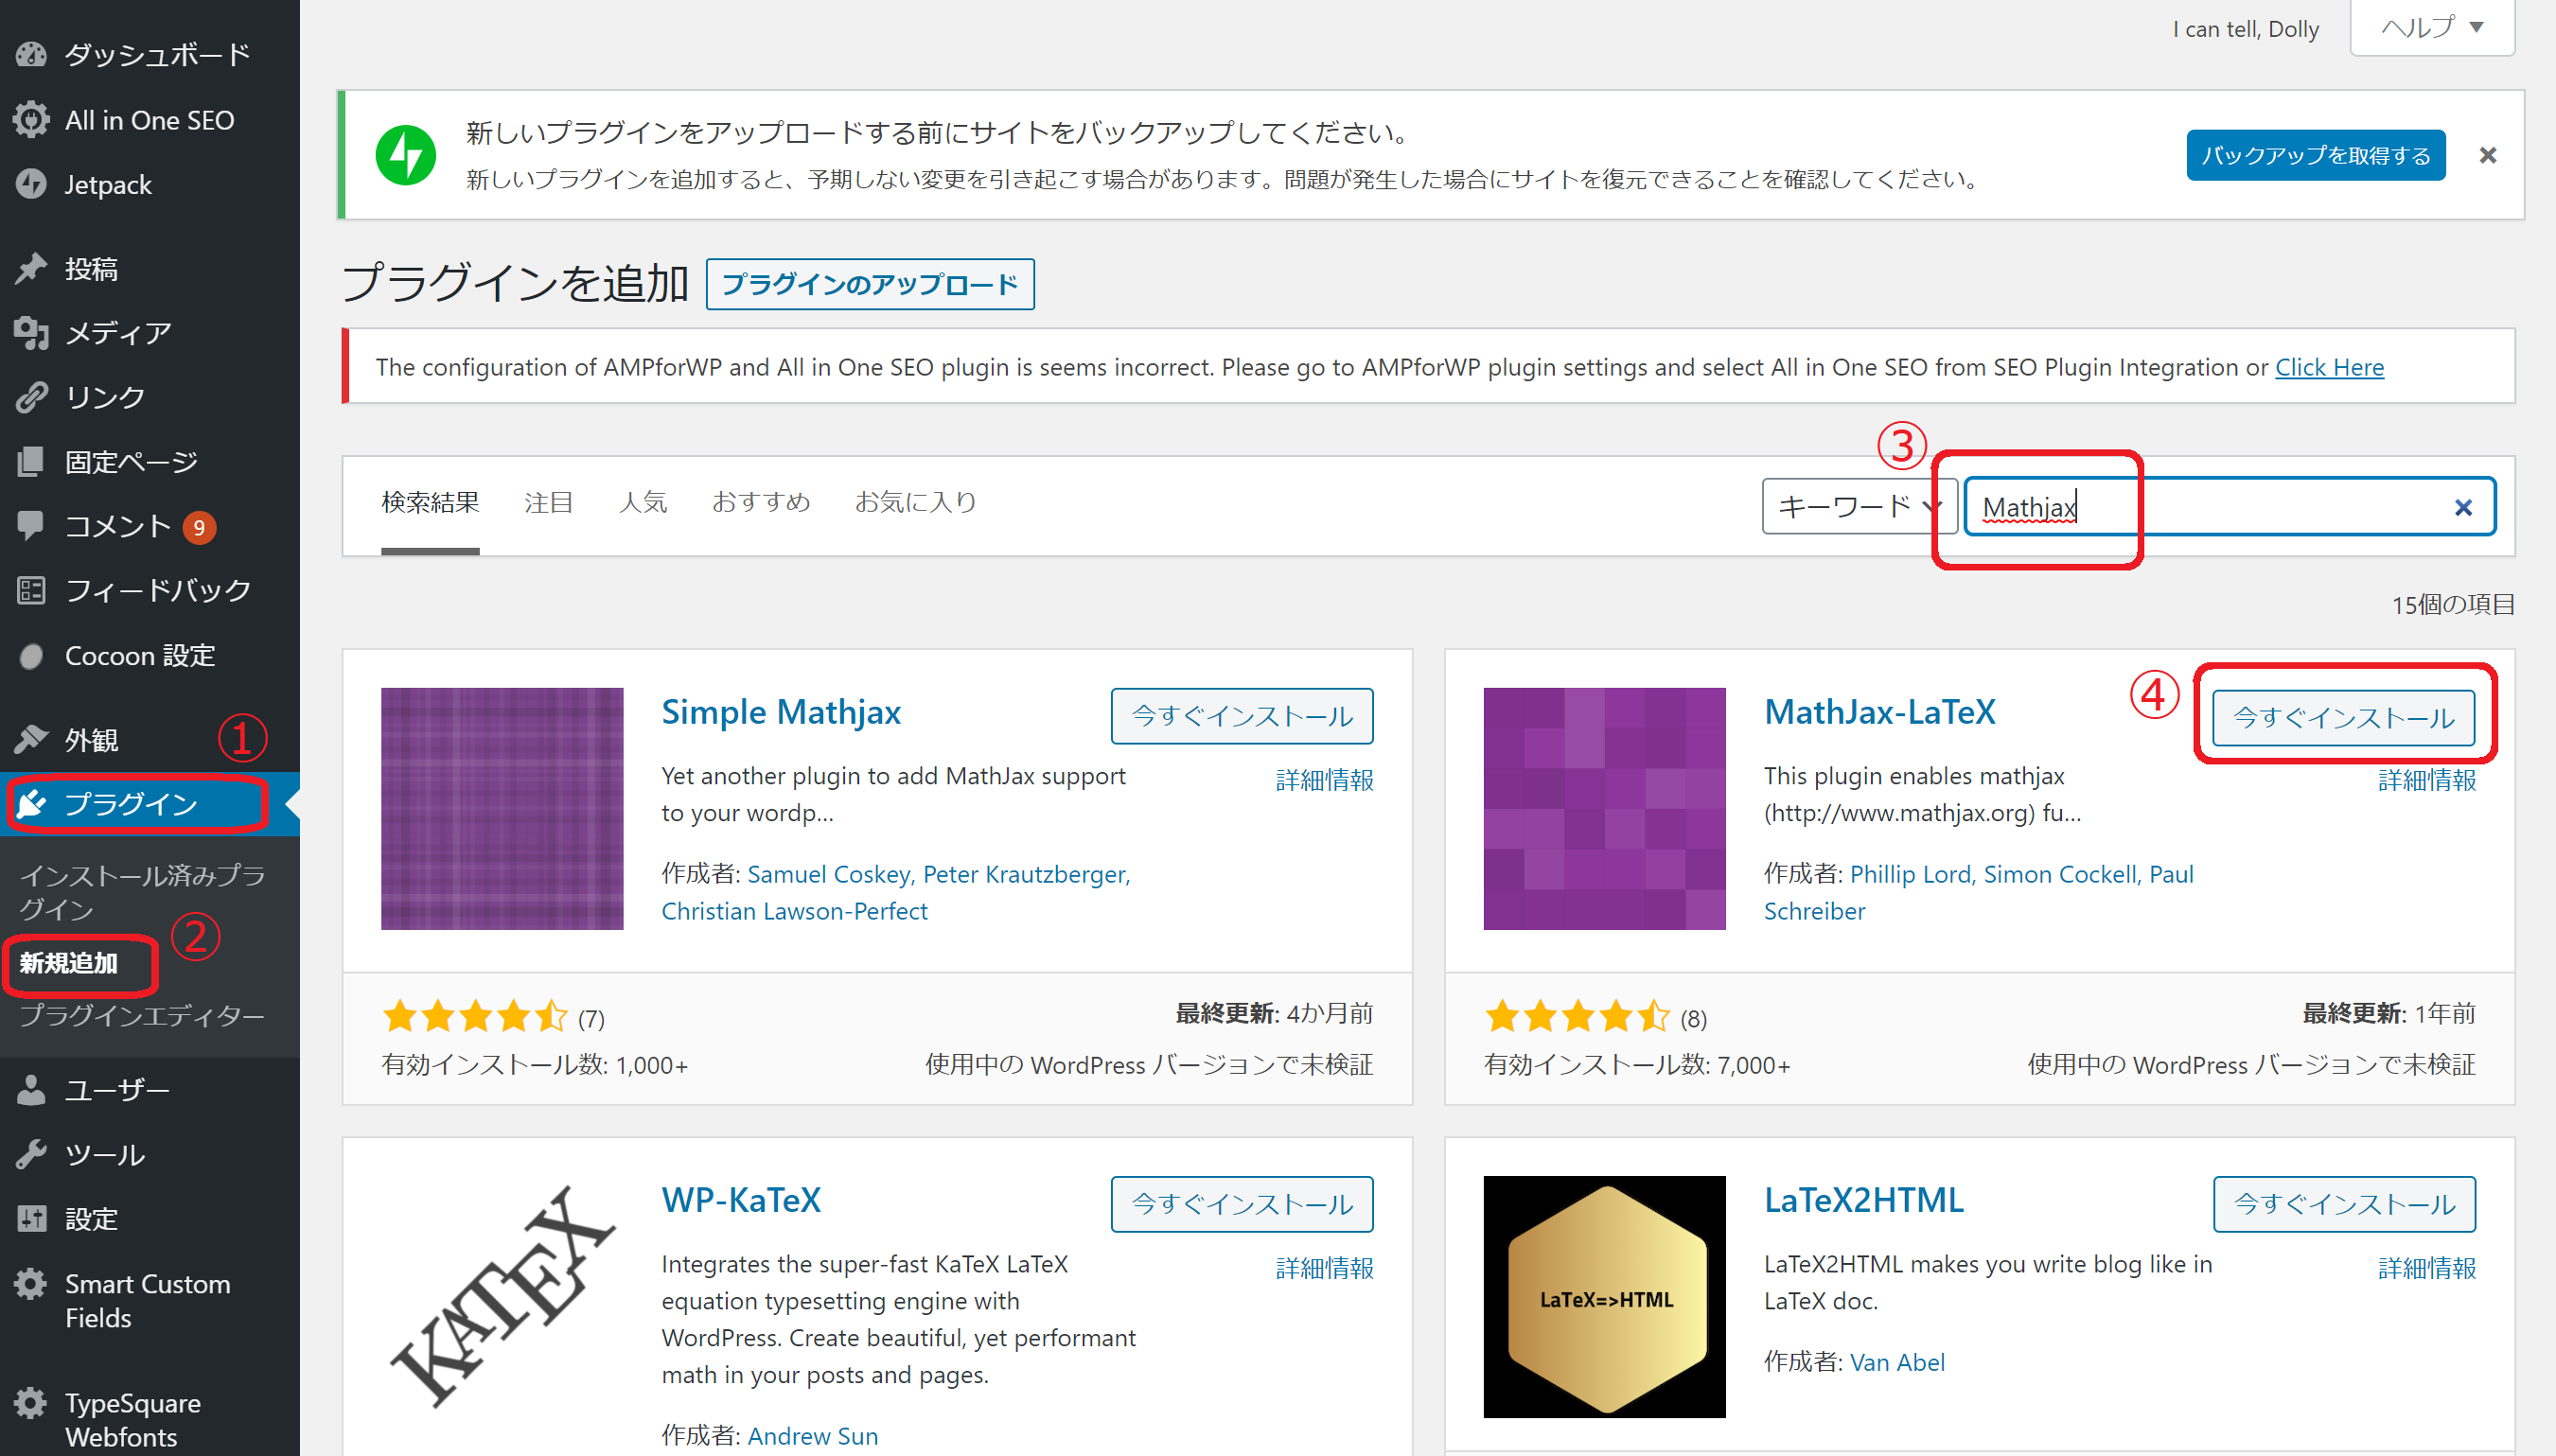Open 詳細情報 for WP-KaTeX
The height and width of the screenshot is (1456, 2556).
(x=1324, y=1267)
